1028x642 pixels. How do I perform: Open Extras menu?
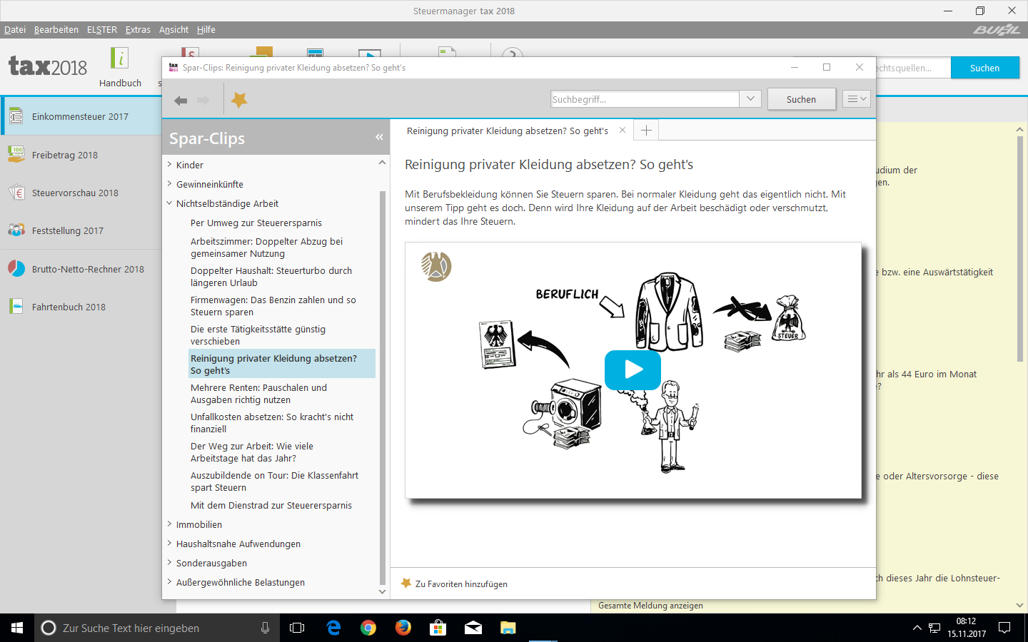(138, 29)
